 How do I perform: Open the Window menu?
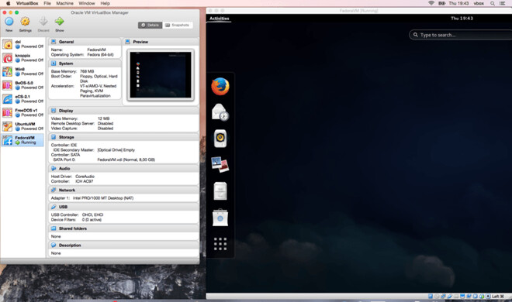click(87, 3)
